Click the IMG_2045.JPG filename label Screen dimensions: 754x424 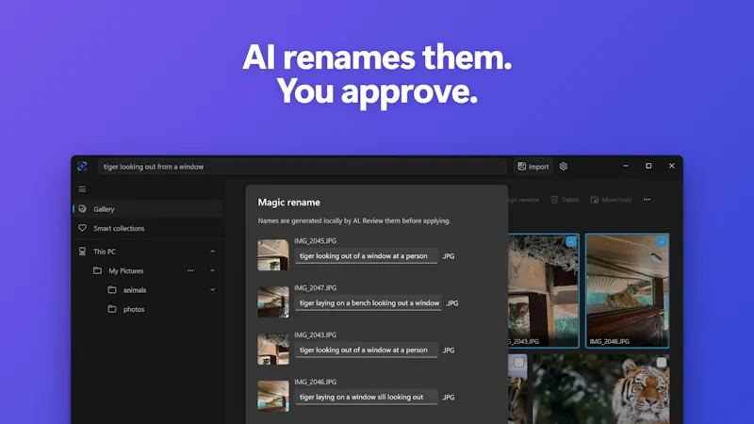point(316,241)
